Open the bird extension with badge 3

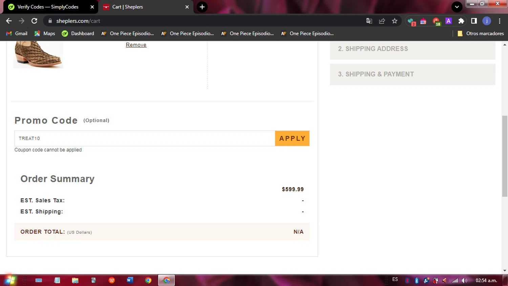[411, 22]
